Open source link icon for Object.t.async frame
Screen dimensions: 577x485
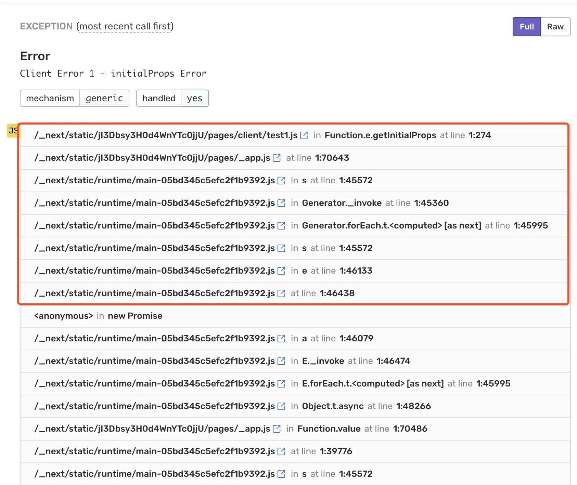pyautogui.click(x=281, y=406)
